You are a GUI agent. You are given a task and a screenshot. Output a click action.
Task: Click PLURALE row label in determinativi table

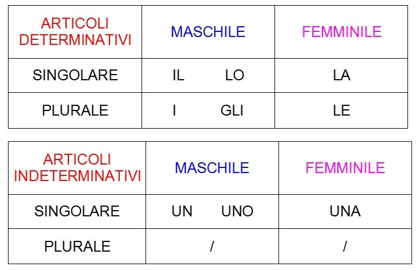tap(75, 110)
